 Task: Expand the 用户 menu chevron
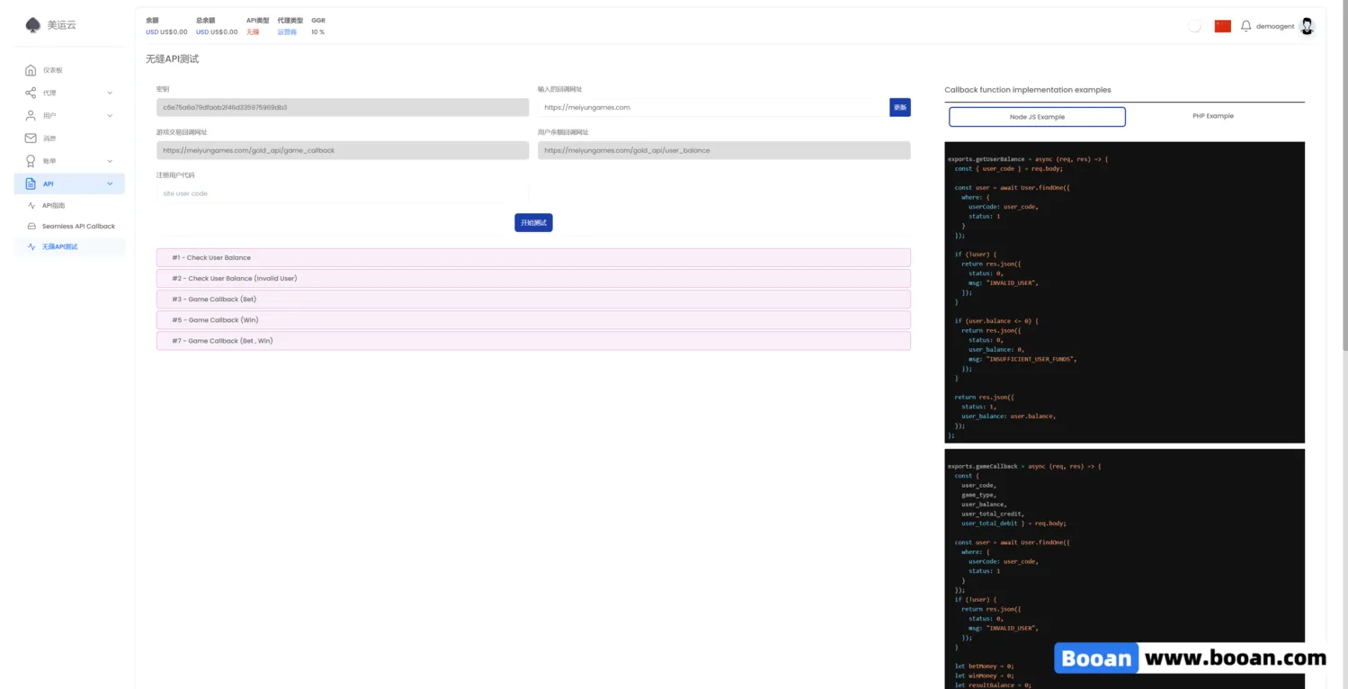coord(110,116)
